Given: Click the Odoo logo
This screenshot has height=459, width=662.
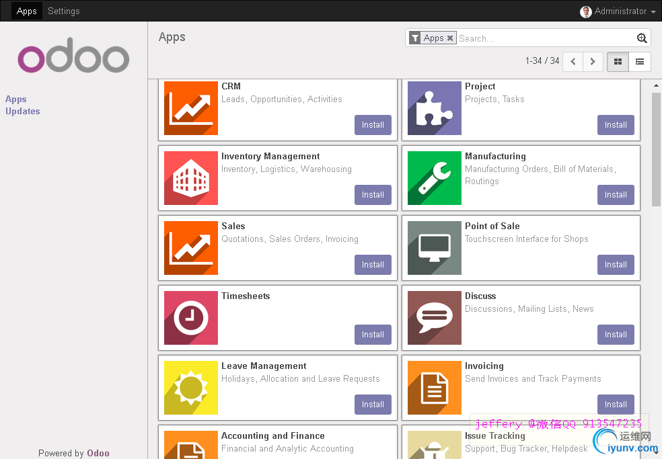Looking at the screenshot, I should (73, 56).
